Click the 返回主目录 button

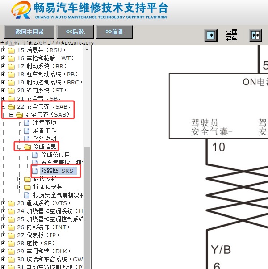[29, 32]
